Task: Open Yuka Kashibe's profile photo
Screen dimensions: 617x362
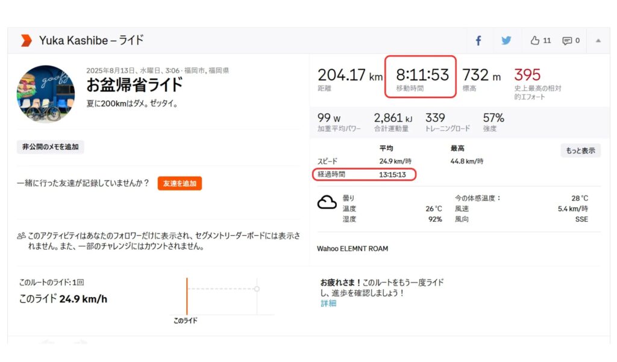Action: tap(46, 94)
